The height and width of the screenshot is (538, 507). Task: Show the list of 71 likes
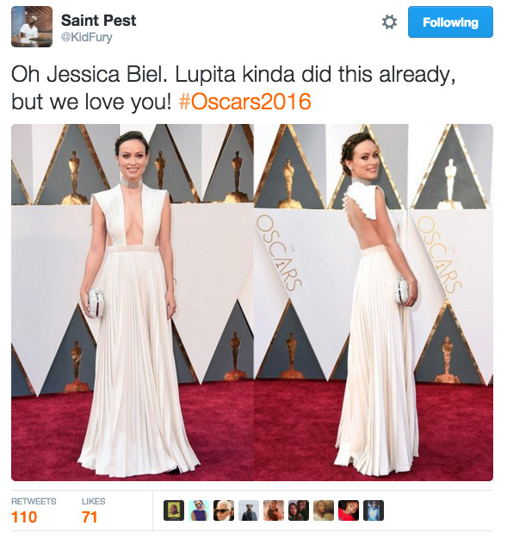93,511
